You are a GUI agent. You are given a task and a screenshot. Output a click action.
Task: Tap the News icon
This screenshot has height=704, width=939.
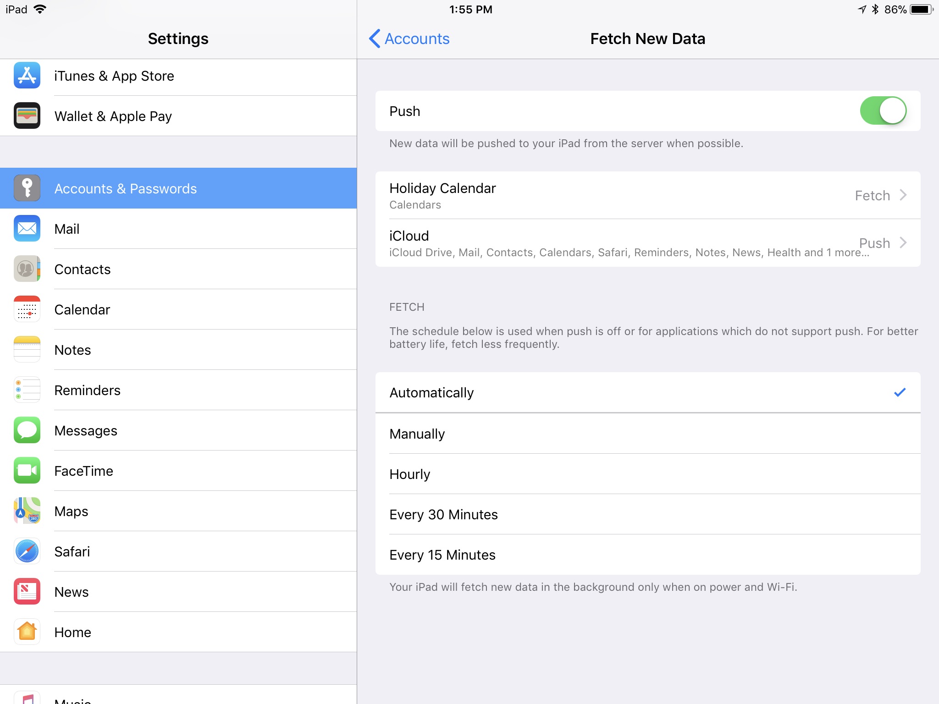(x=27, y=591)
